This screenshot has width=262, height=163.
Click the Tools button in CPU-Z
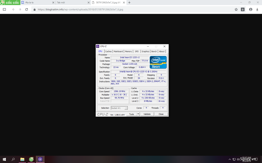point(132,114)
